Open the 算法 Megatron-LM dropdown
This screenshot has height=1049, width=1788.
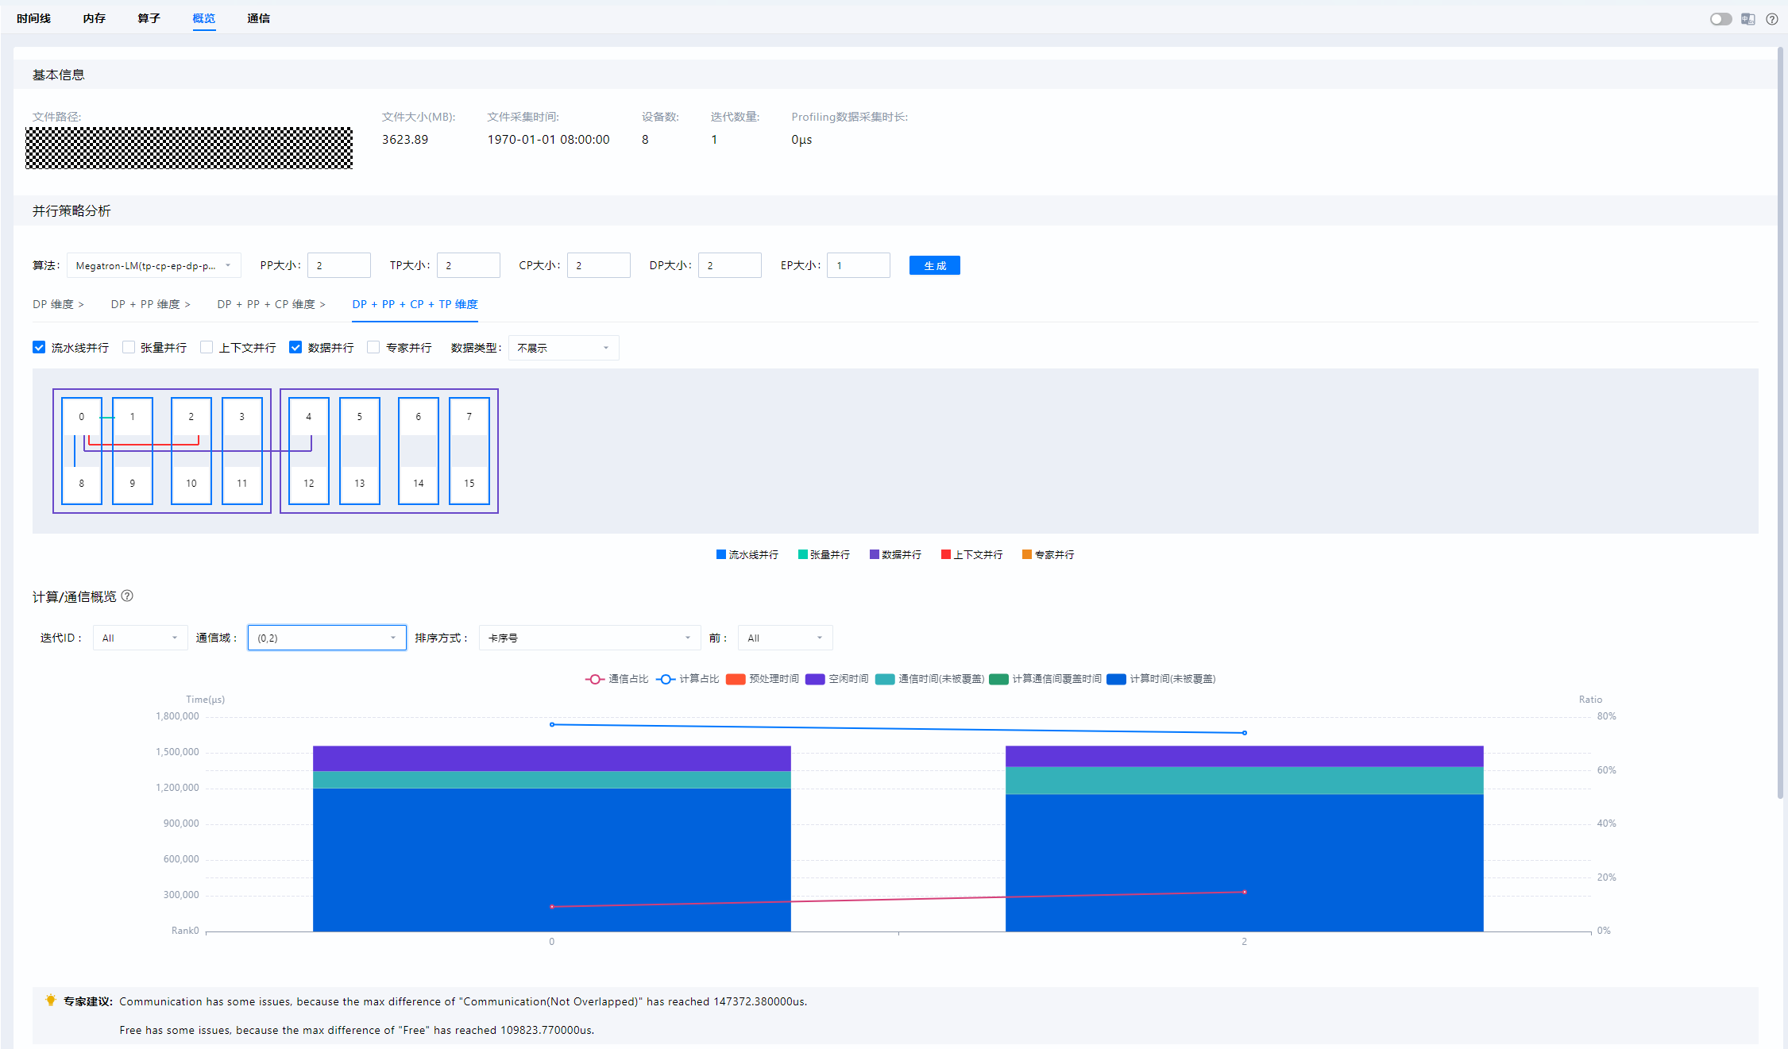click(153, 265)
